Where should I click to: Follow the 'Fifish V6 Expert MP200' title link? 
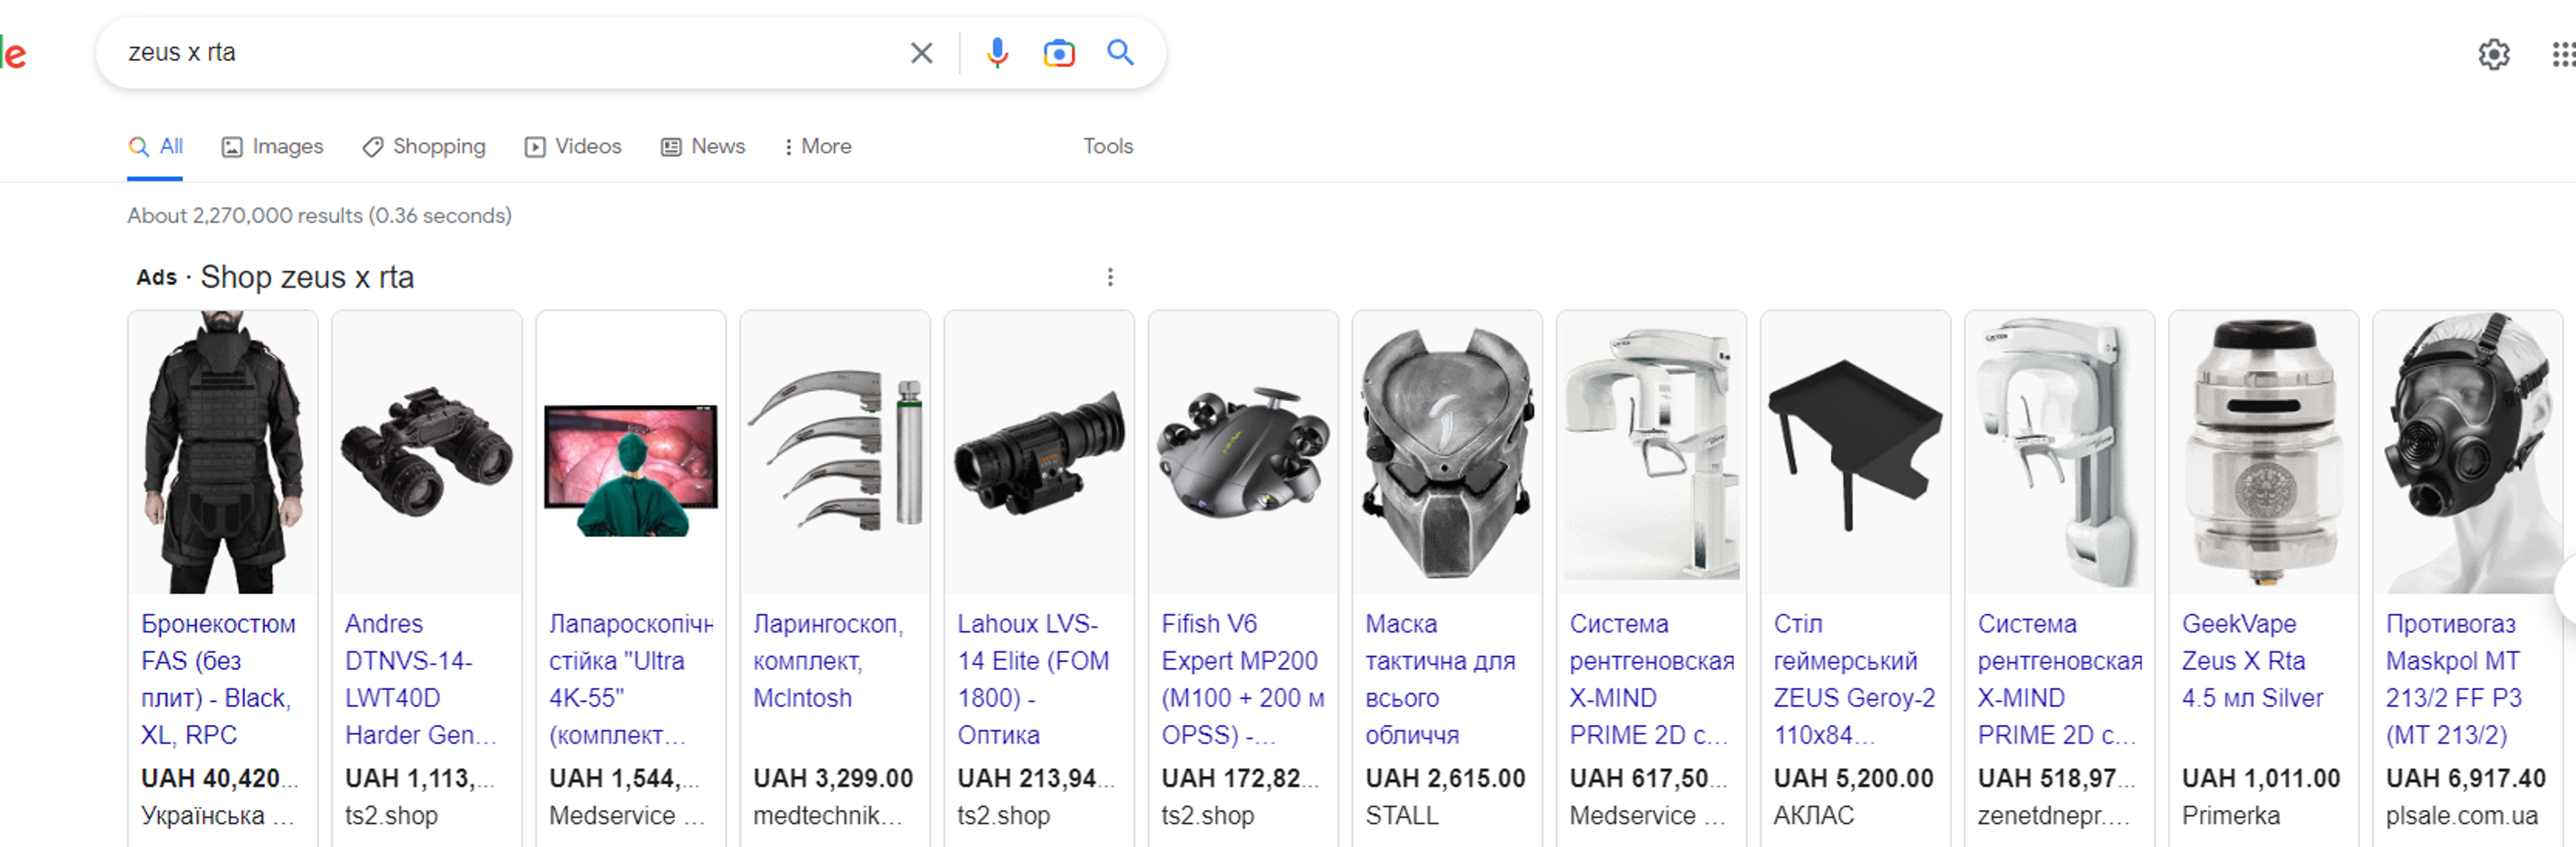click(1243, 679)
